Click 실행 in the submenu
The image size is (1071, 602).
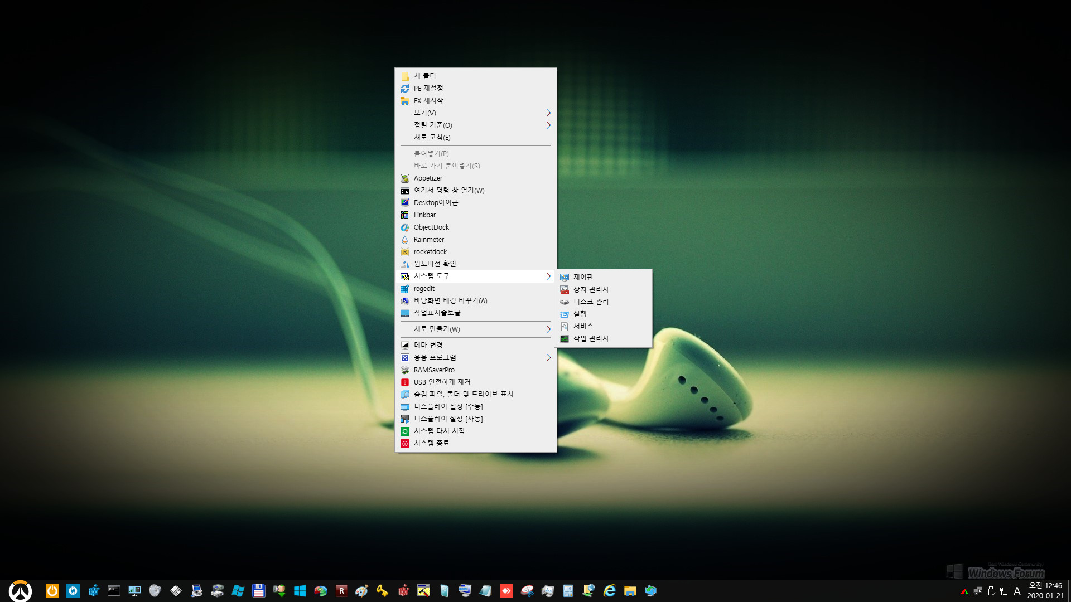point(603,314)
